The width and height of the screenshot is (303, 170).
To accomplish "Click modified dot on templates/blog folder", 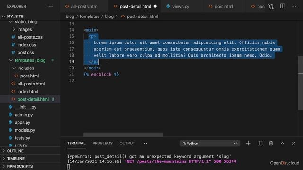I will 53,60.
